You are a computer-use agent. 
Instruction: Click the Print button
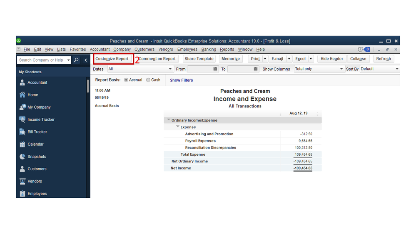pyautogui.click(x=255, y=59)
